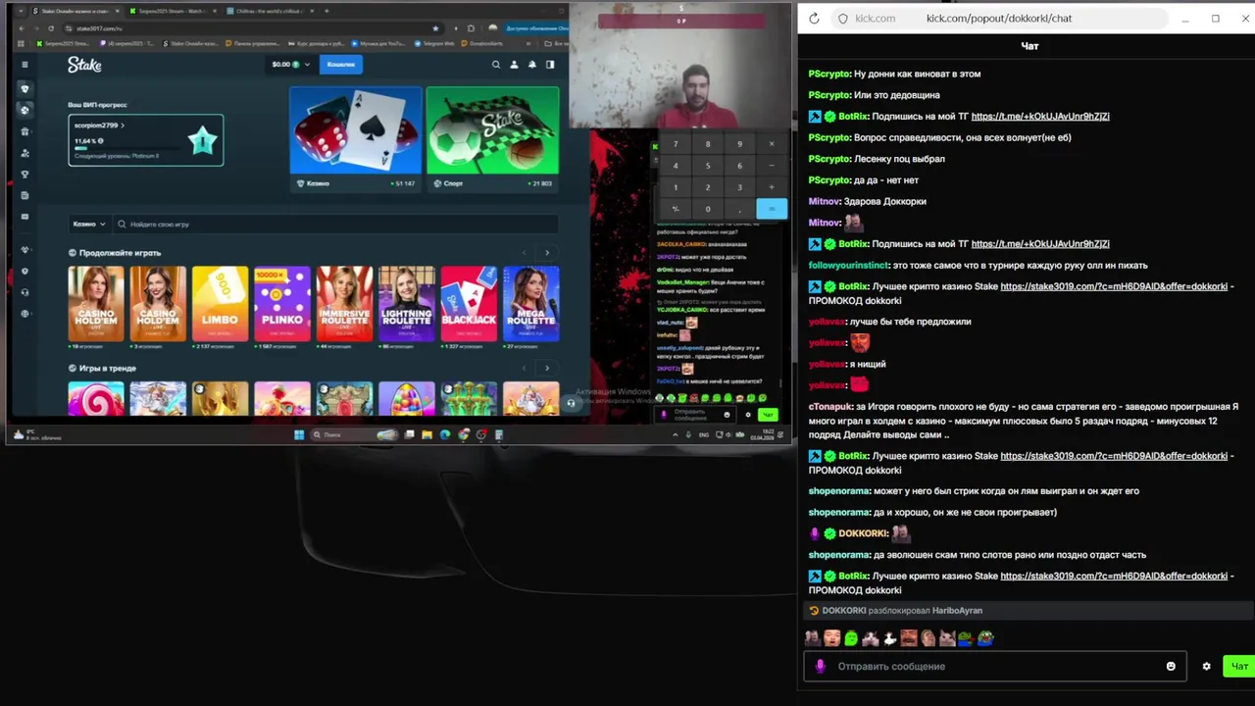The image size is (1255, 706).
Task: Open the Telegram Web bookmark
Action: pos(435,43)
